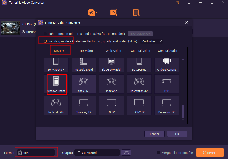Image resolution: width=228 pixels, height=159 pixels.
Task: Confirm format dialog with OK
Action: pyautogui.click(x=177, y=134)
